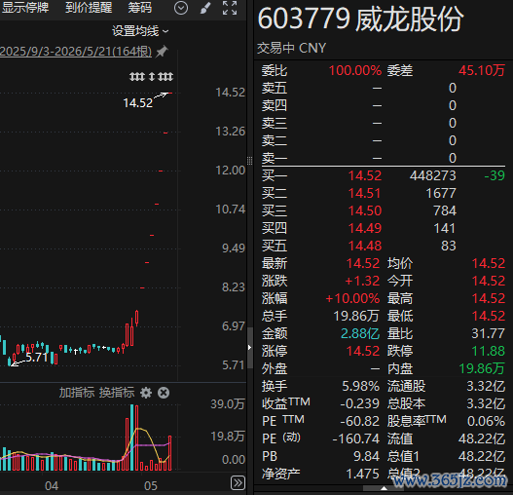Click the double-arrow expand icon

238,482
